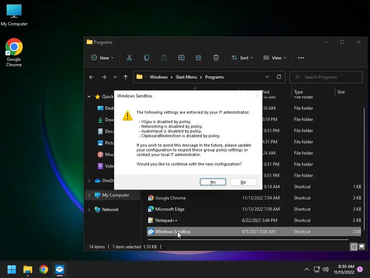Expand the OneDrive tree node
Viewport: 370px width, 278px height.
click(89, 181)
